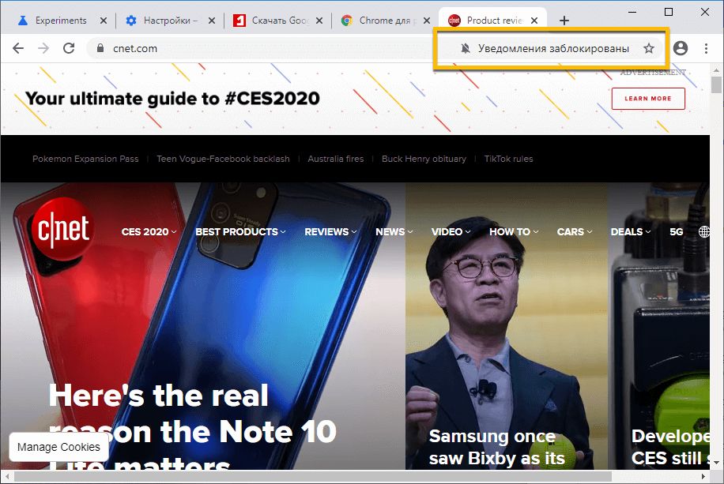This screenshot has height=484, width=724.
Task: Maximize the Chrome window
Action: coord(669,12)
